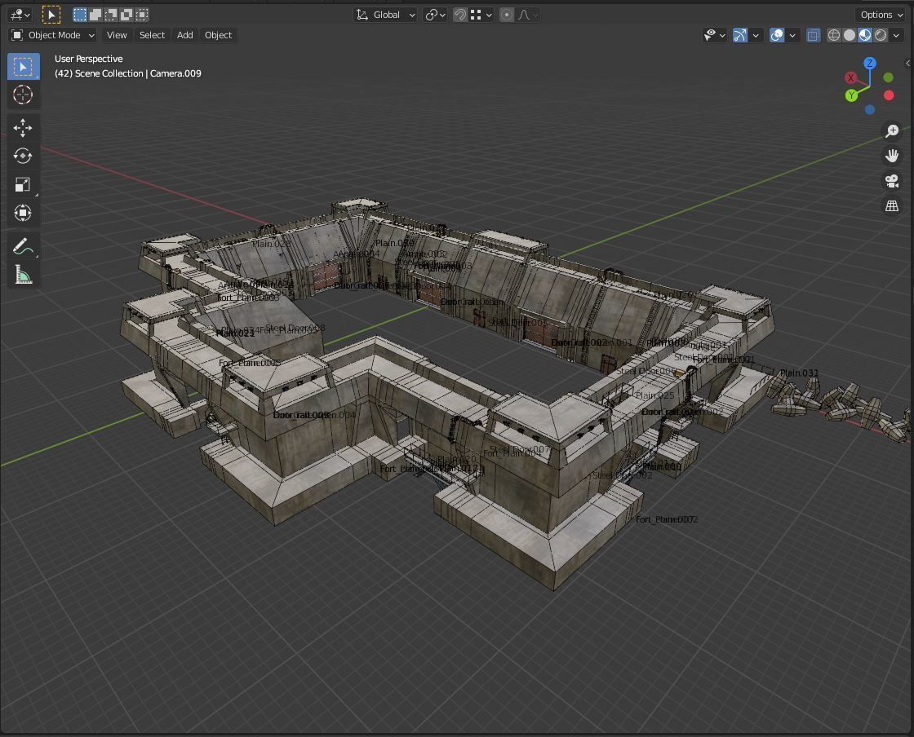Screen dimensions: 914x737
Task: Switch to Wireframe shading
Action: click(x=834, y=36)
